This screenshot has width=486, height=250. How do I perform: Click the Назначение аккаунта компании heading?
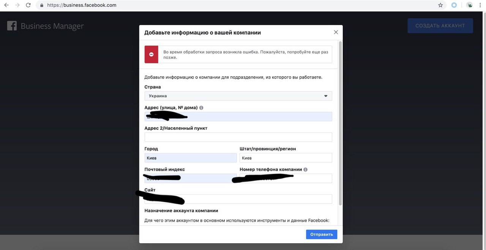181,211
